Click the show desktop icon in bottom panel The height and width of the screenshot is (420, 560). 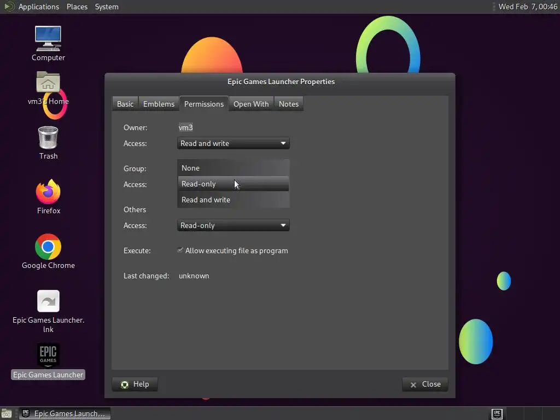click(x=7, y=413)
